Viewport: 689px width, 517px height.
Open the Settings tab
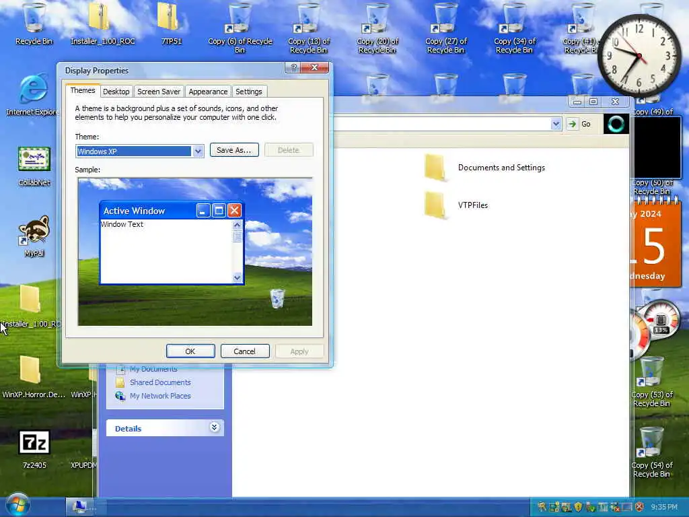click(249, 92)
